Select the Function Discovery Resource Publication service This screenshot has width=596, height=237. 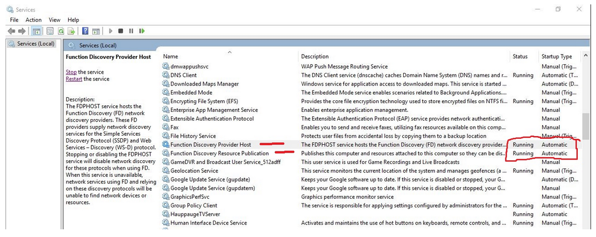[x=219, y=154]
